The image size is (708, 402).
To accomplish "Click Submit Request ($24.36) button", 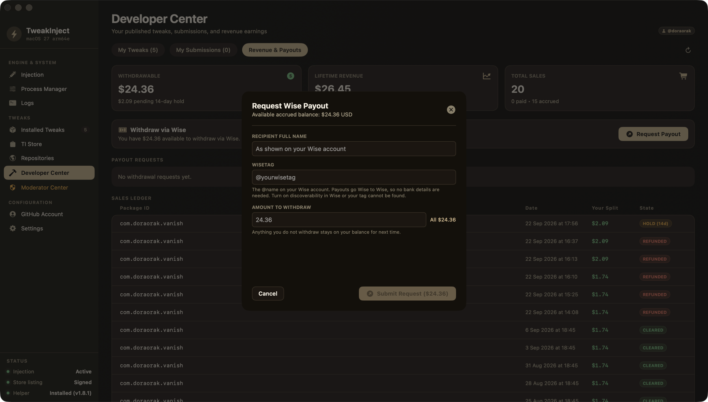I will point(407,294).
